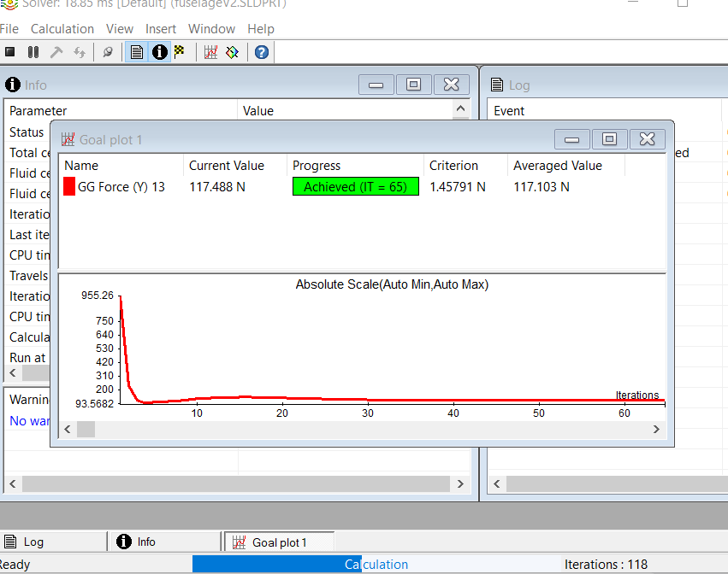Click the red GG Force (Y) 13 swatch
The height and width of the screenshot is (574, 728).
click(69, 187)
